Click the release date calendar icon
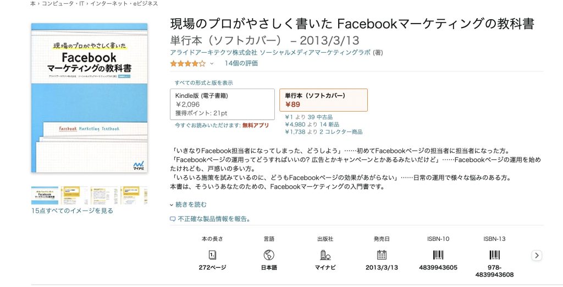563x287 pixels. (382, 255)
